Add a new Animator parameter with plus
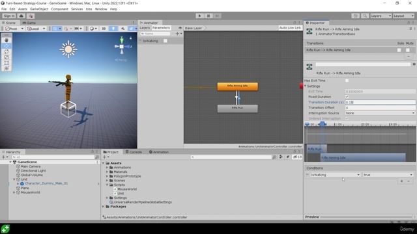 tap(179, 34)
